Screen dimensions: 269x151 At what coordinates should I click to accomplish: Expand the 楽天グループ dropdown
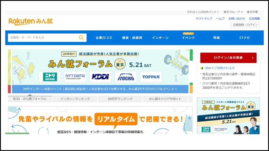coord(233,12)
